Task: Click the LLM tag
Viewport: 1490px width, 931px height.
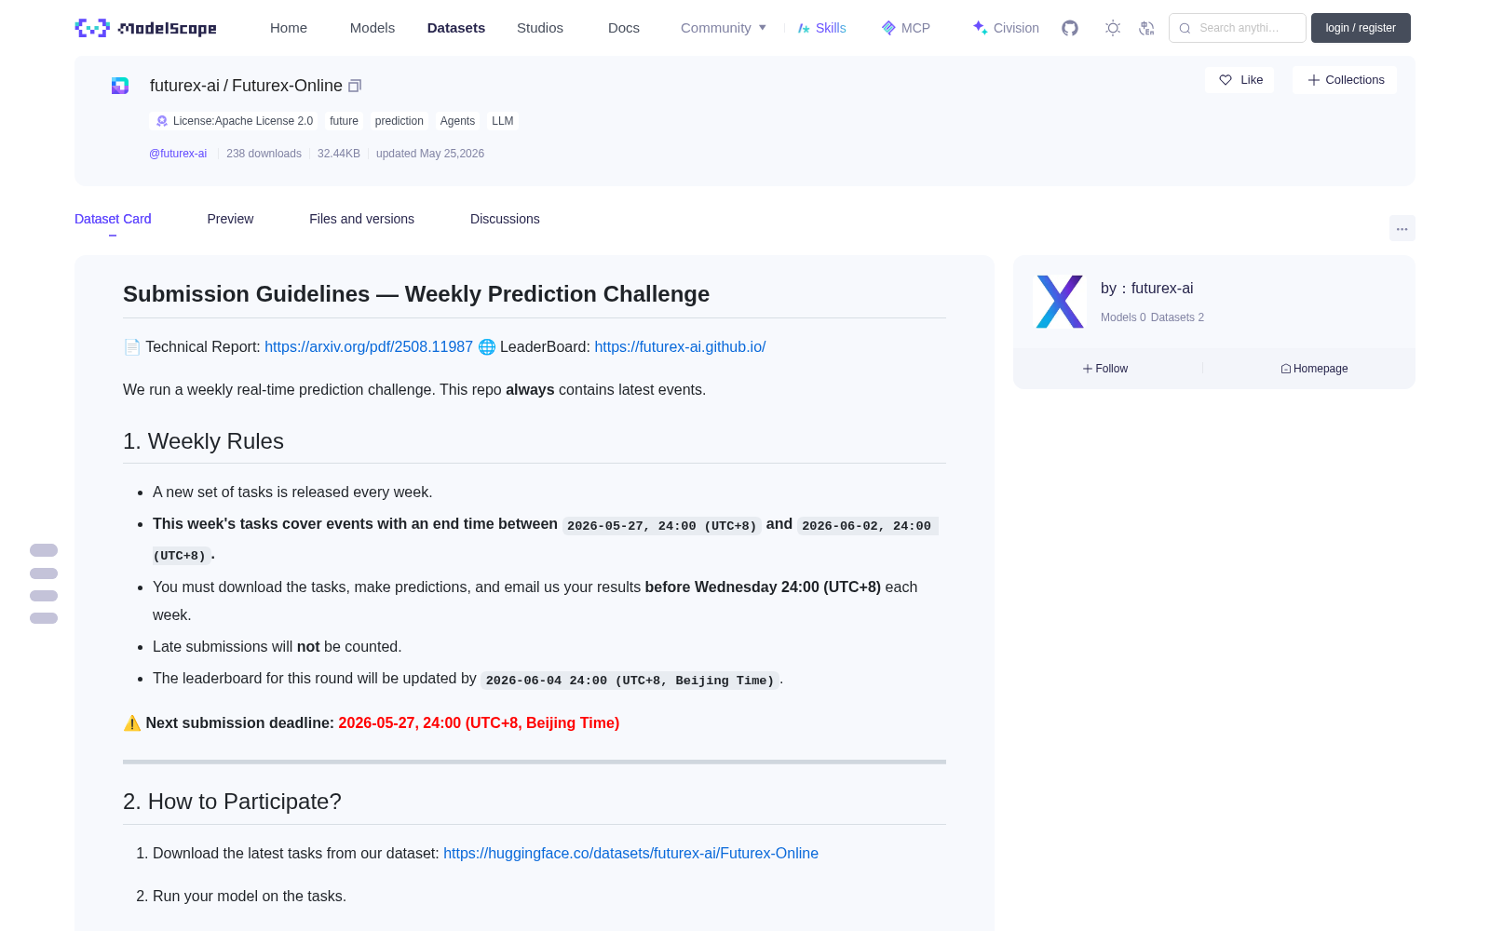Action: [502, 121]
